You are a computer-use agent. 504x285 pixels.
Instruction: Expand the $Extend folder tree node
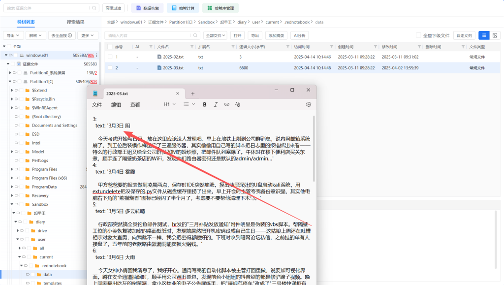point(11,91)
